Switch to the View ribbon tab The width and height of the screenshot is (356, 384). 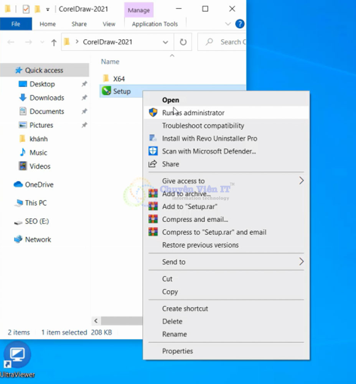(x=109, y=24)
